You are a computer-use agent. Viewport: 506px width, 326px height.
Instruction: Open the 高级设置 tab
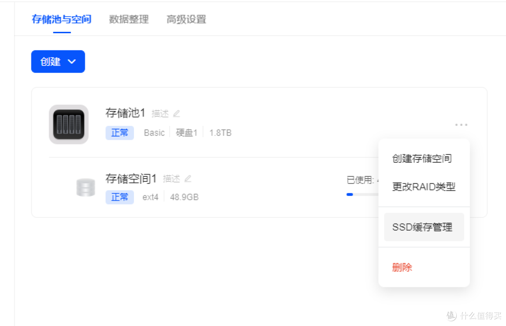pos(186,19)
